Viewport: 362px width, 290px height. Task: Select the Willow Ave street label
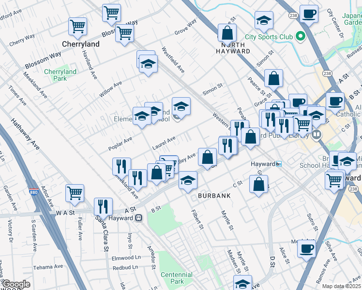click(x=110, y=89)
